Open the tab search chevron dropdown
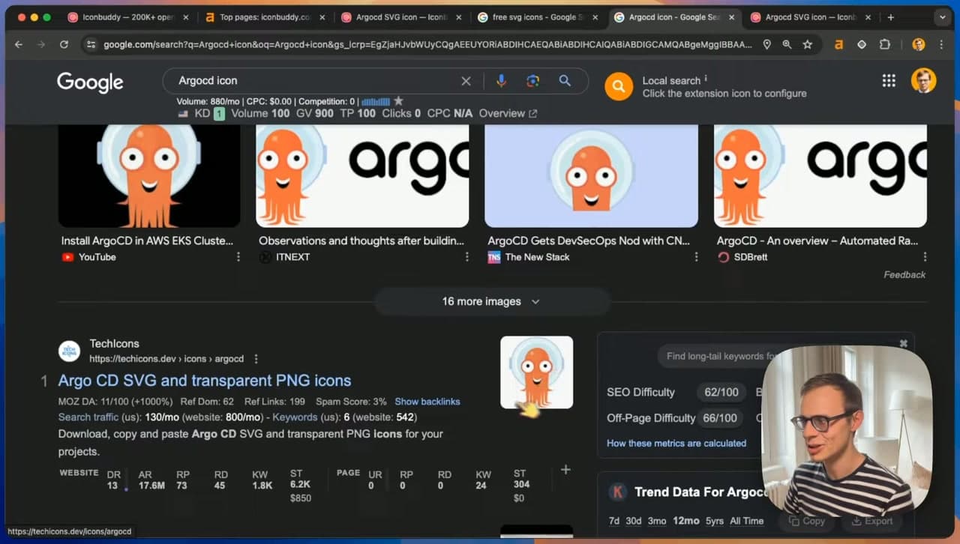Screen dimensions: 960x544 click(943, 17)
